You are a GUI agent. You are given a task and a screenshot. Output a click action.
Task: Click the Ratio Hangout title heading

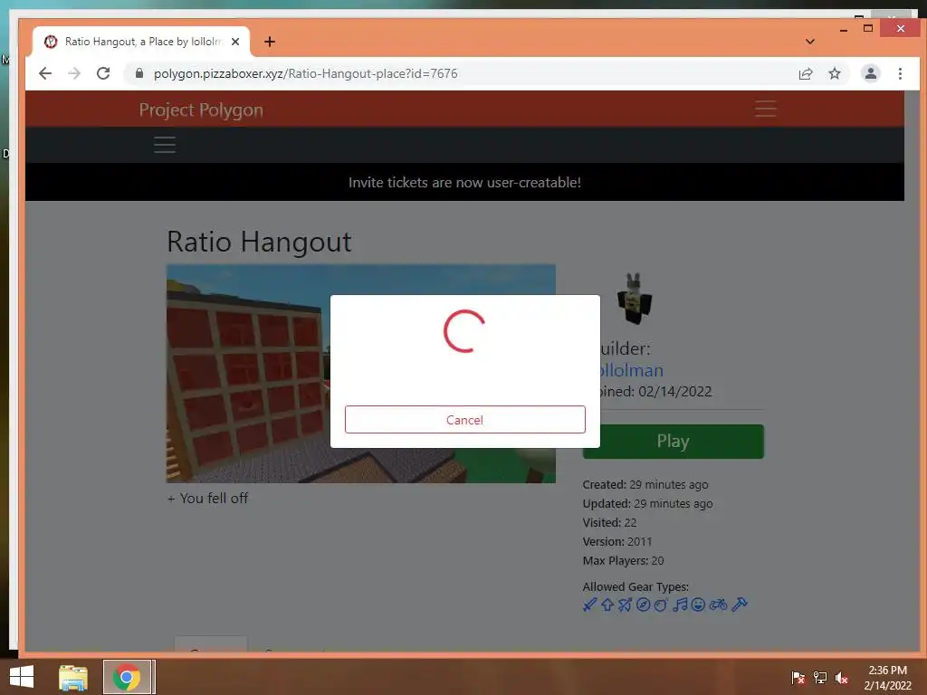click(x=259, y=242)
